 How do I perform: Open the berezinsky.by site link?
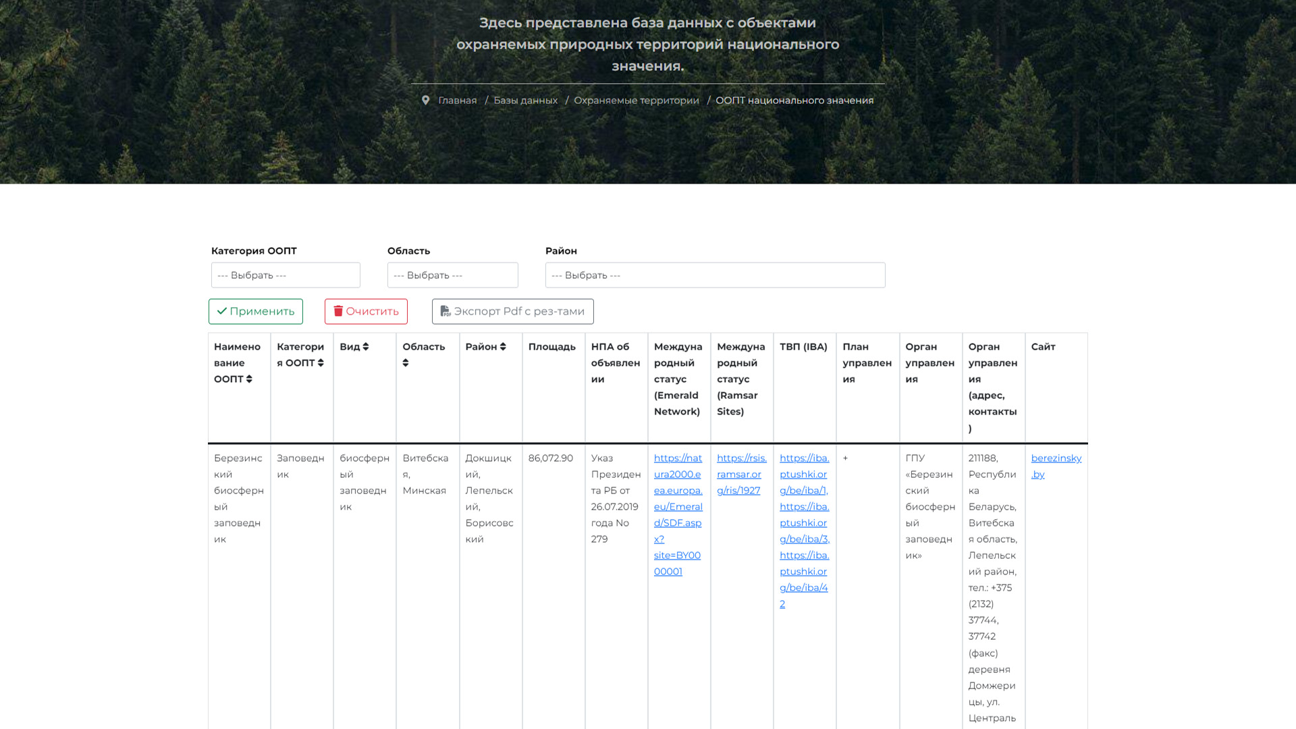click(1056, 458)
